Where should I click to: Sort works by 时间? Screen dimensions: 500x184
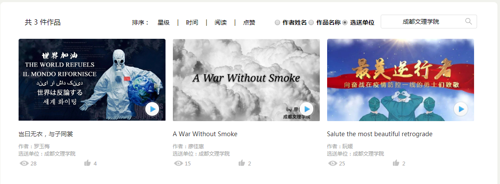(x=192, y=22)
